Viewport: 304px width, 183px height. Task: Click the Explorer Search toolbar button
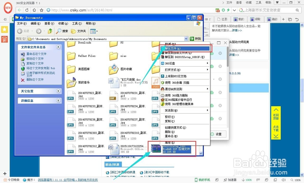pos(62,31)
